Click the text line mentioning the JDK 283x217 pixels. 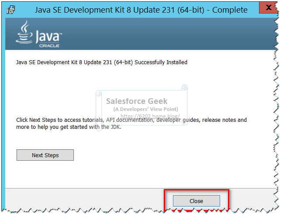point(69,127)
